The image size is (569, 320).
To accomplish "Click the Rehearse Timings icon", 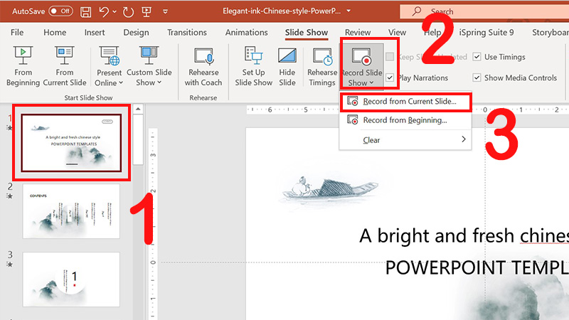I will coord(321,57).
